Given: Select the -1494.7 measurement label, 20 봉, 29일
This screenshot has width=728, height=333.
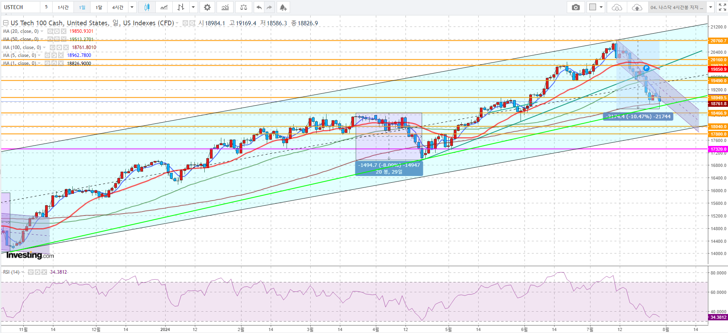Looking at the screenshot, I should tap(389, 168).
